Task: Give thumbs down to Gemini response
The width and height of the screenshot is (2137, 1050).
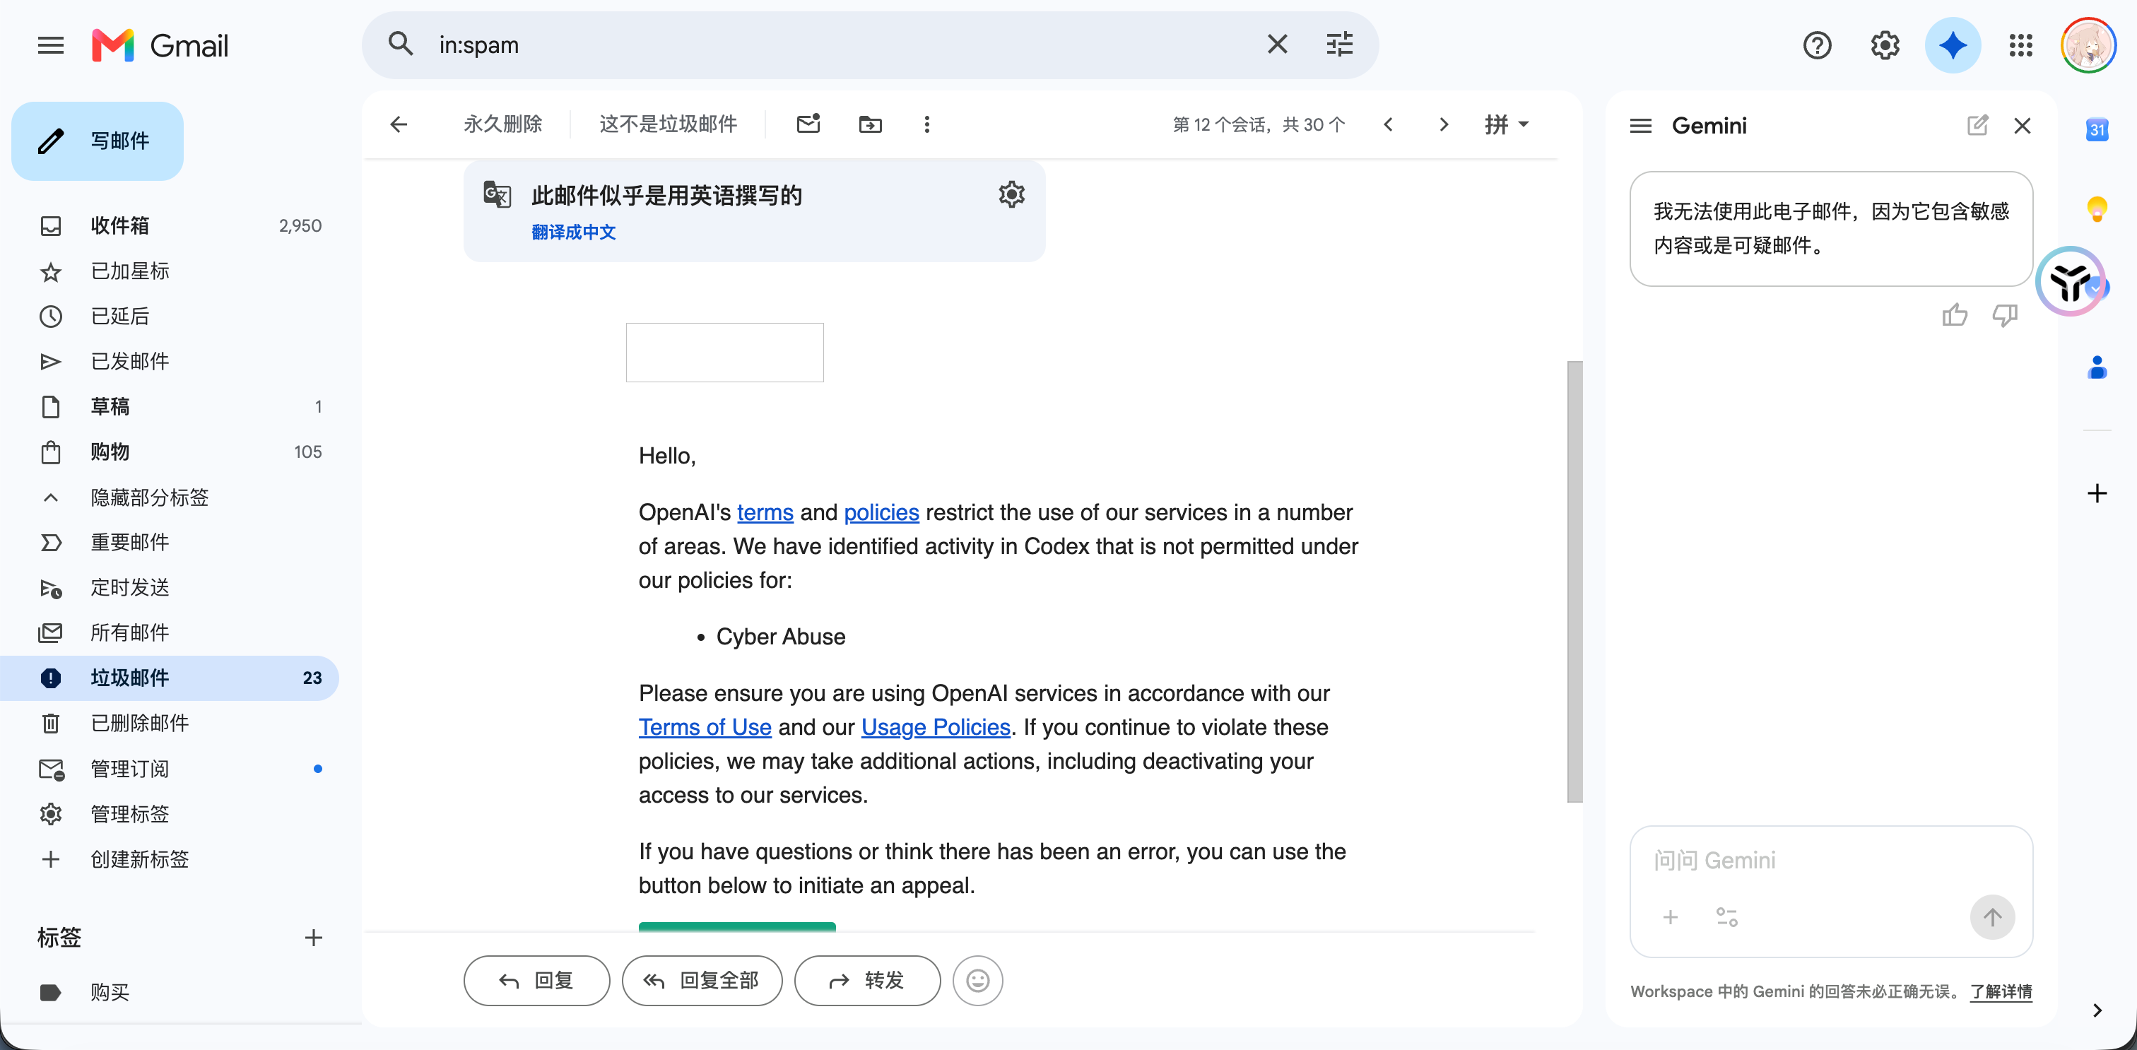Action: click(2005, 315)
